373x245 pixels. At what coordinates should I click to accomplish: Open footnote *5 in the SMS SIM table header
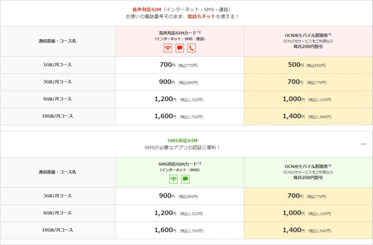(x=329, y=166)
